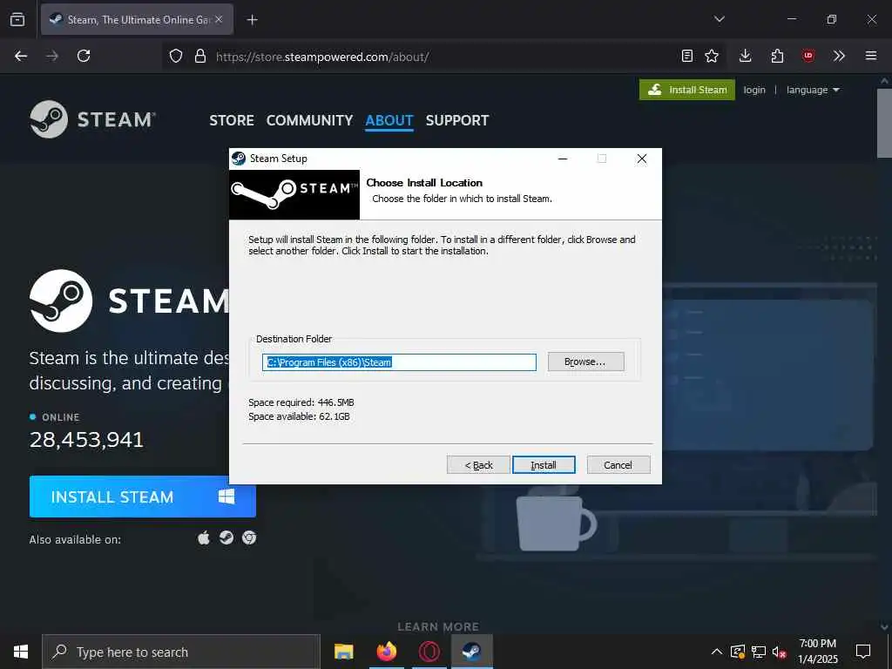The height and width of the screenshot is (669, 892).
Task: Click the Steam logo in page header
Action: pyautogui.click(x=92, y=119)
